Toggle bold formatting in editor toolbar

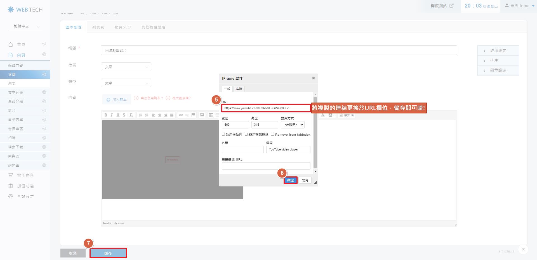click(x=106, y=115)
